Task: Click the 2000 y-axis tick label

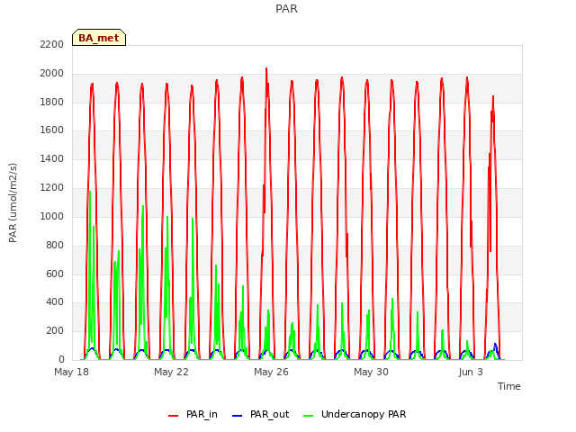Action: tap(52, 74)
